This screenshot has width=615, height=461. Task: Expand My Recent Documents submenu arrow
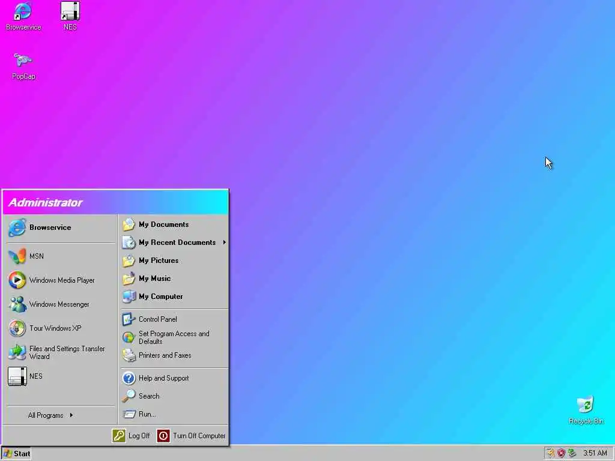[x=225, y=243]
